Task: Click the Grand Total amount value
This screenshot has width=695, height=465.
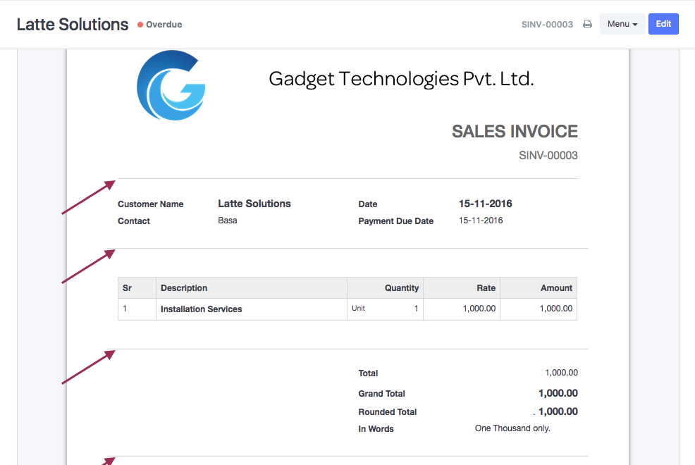Action: [558, 393]
